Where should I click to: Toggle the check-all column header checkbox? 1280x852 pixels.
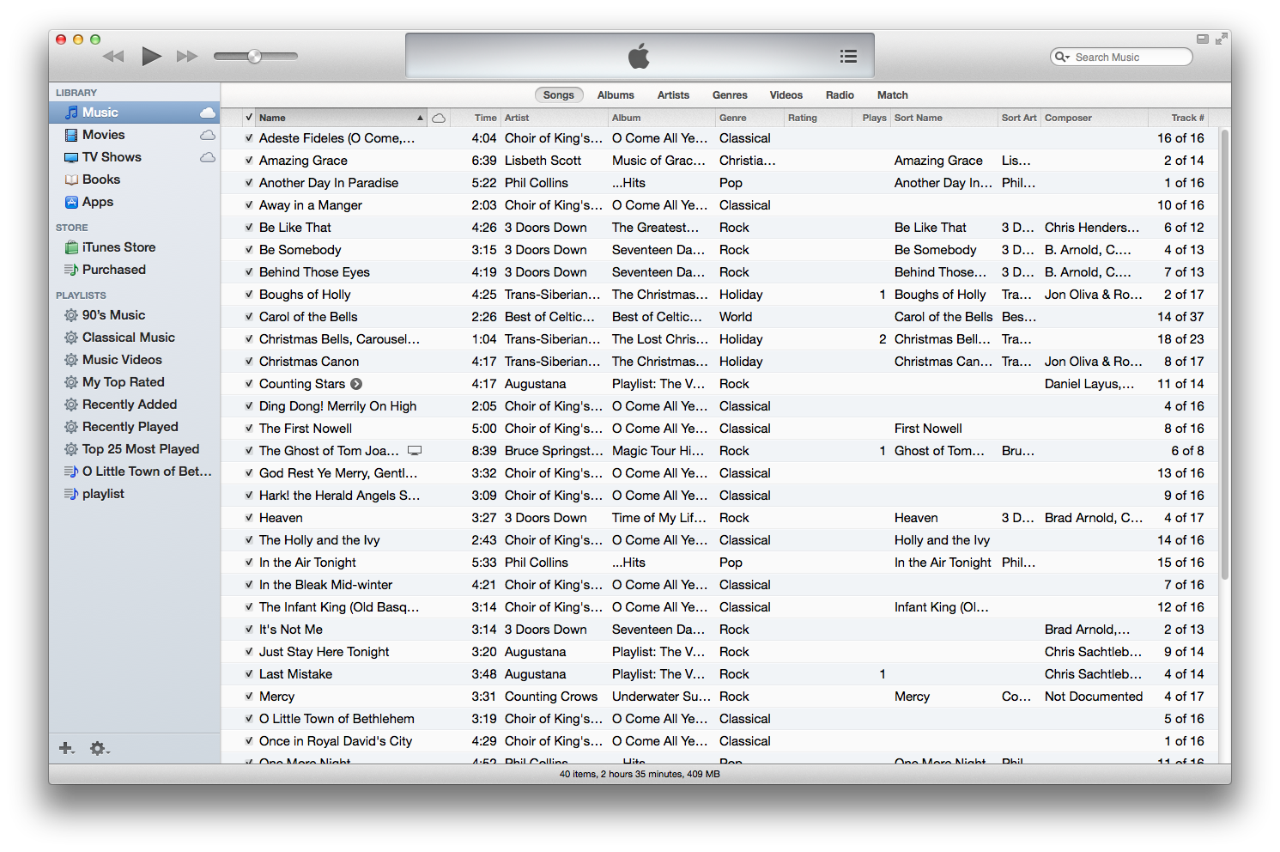[248, 118]
